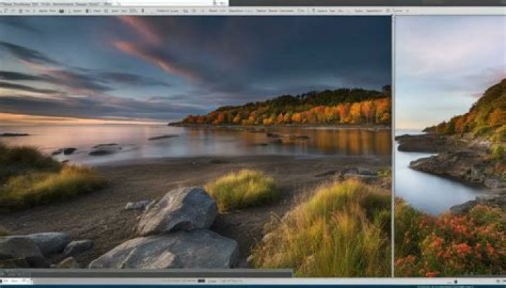Click the small icon at the far right of the status bar

click(501, 282)
